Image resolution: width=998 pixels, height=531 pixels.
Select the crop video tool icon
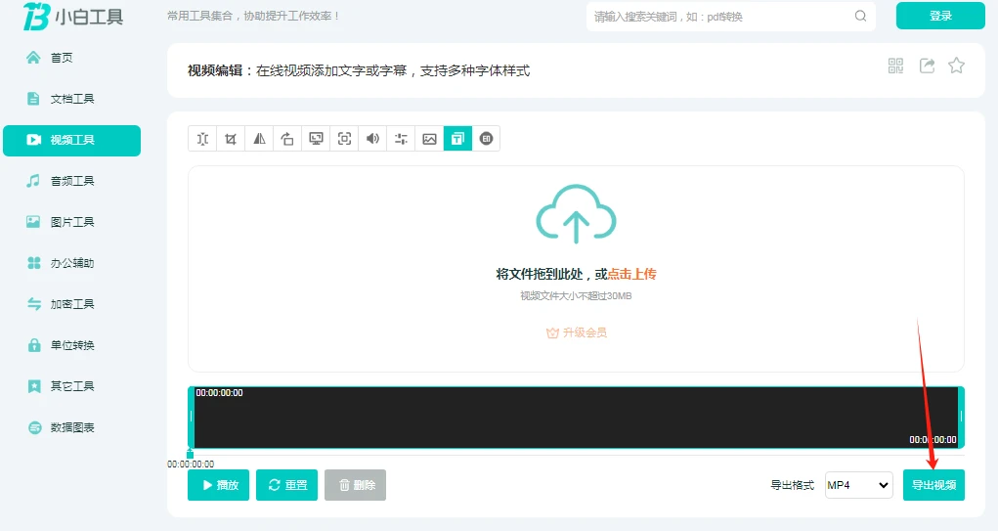tap(231, 139)
